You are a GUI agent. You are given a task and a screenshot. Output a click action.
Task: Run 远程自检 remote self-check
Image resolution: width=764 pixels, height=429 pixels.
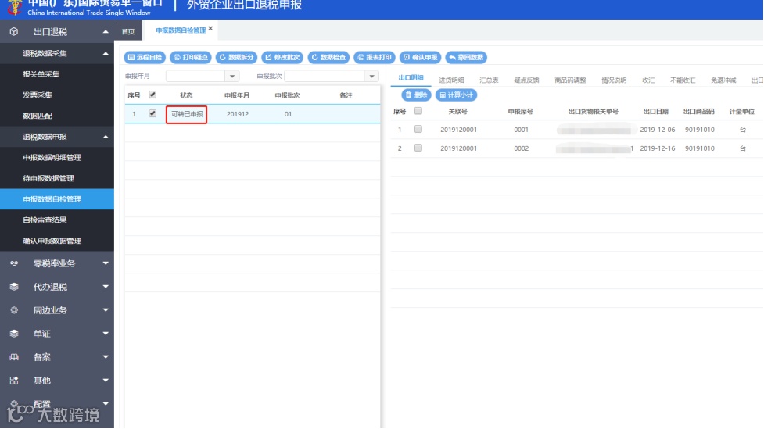[x=145, y=58]
